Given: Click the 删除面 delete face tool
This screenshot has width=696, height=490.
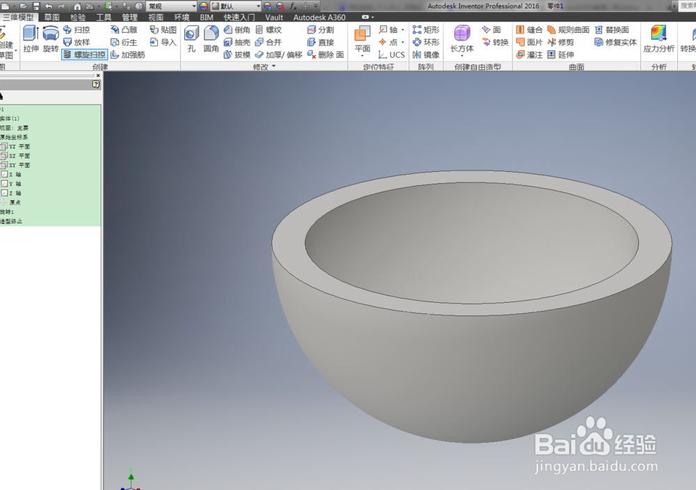Looking at the screenshot, I should (326, 54).
